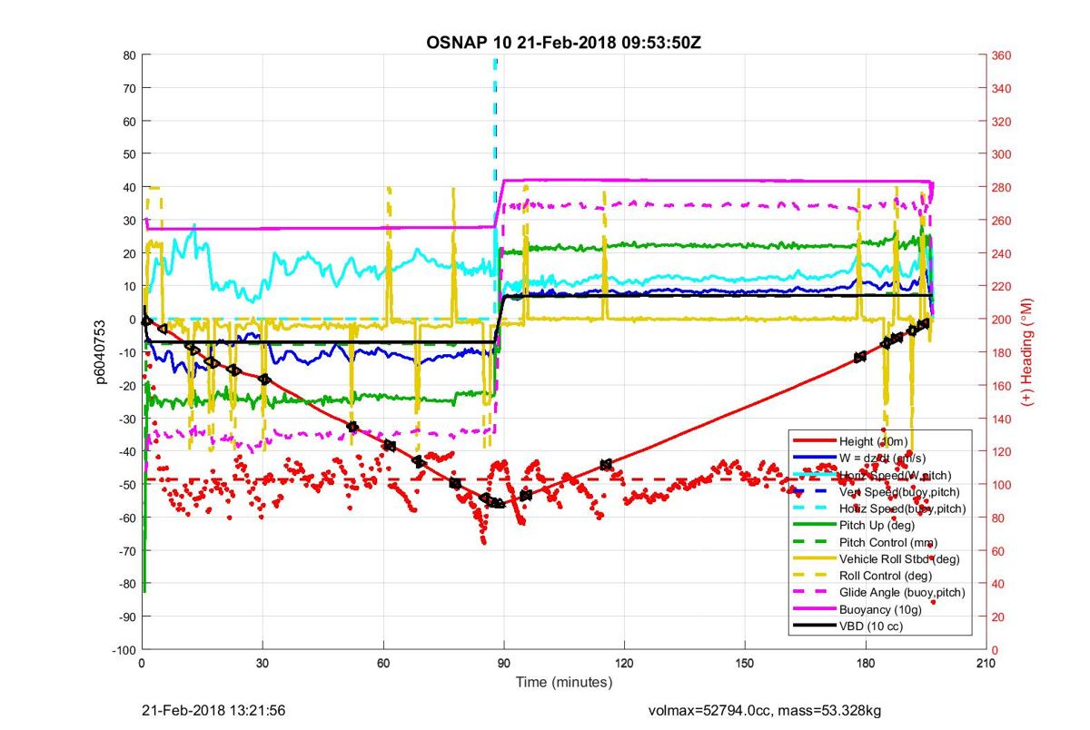This screenshot has height=730, width=1090.
Task: Click left y-axis tick label "-50"
Action: pyautogui.click(x=128, y=485)
